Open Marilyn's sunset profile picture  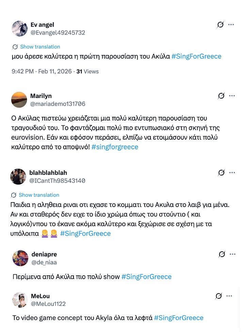click(19, 100)
